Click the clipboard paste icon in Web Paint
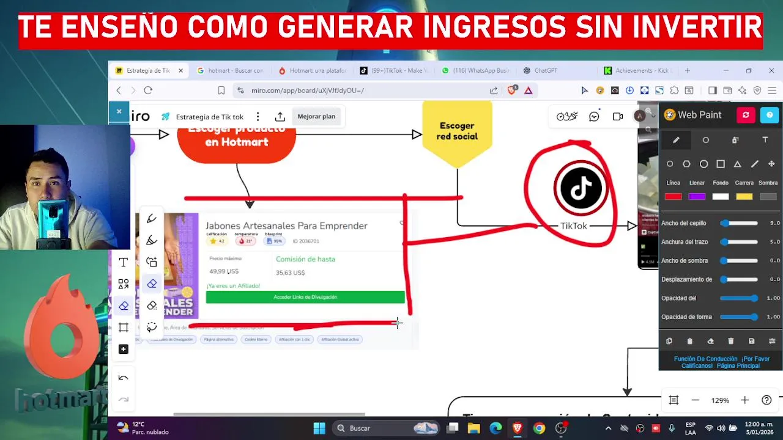The width and height of the screenshot is (783, 440). 689,341
